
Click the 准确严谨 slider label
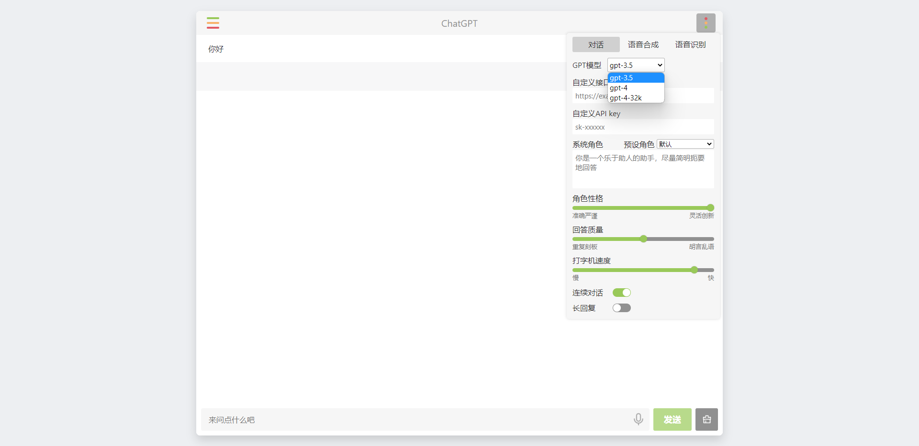(x=585, y=216)
